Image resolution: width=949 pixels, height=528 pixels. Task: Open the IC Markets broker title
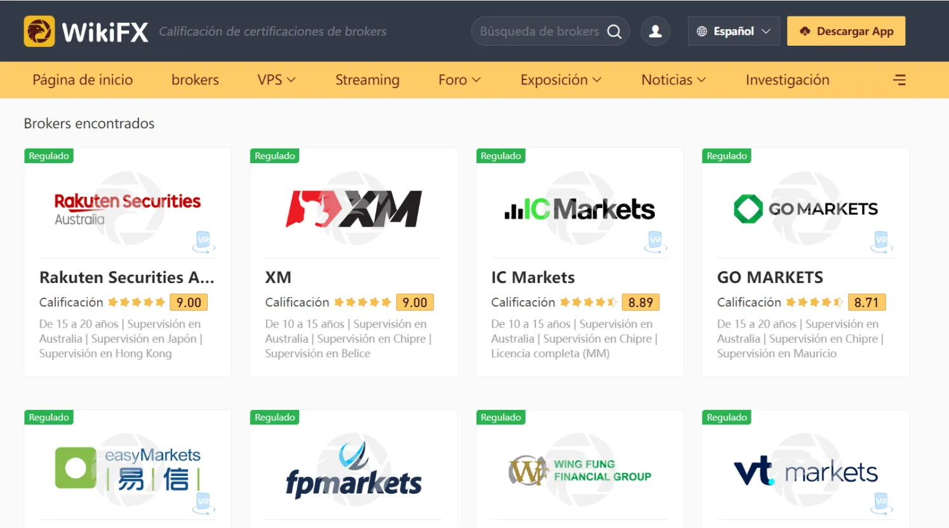533,277
